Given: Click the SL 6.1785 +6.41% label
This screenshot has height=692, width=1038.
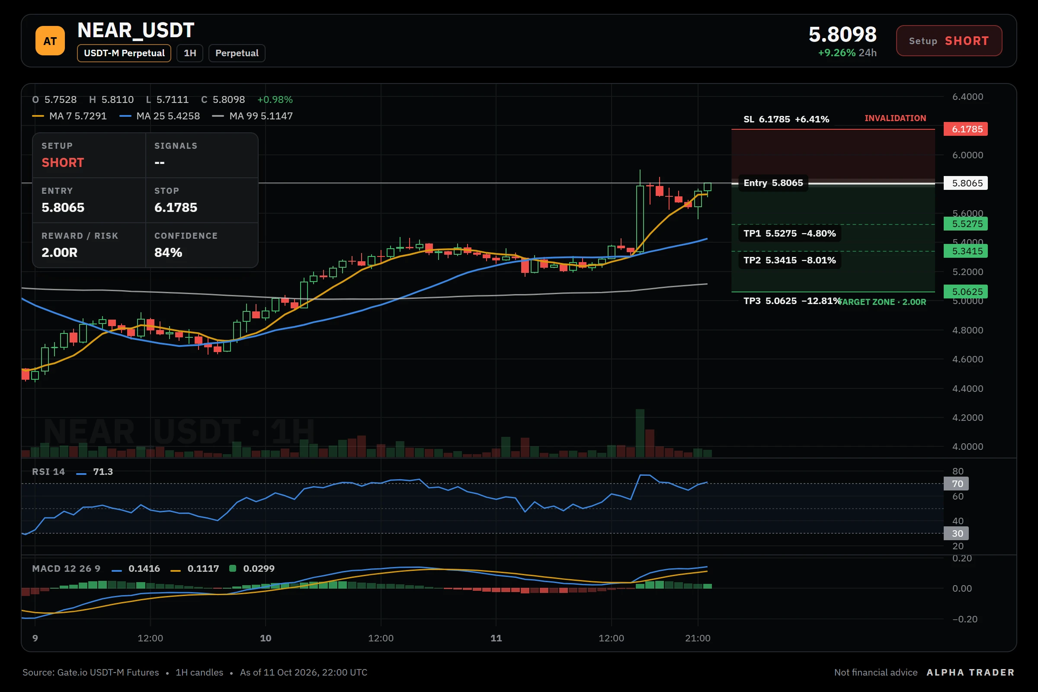Looking at the screenshot, I should pyautogui.click(x=786, y=119).
